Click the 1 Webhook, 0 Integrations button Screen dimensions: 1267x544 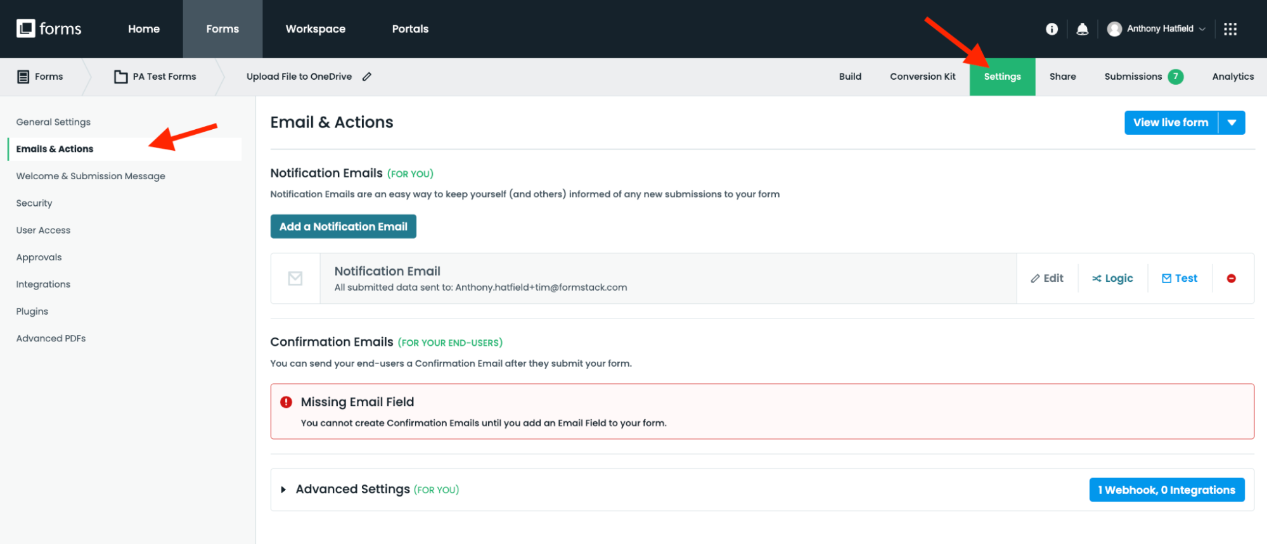pyautogui.click(x=1166, y=490)
